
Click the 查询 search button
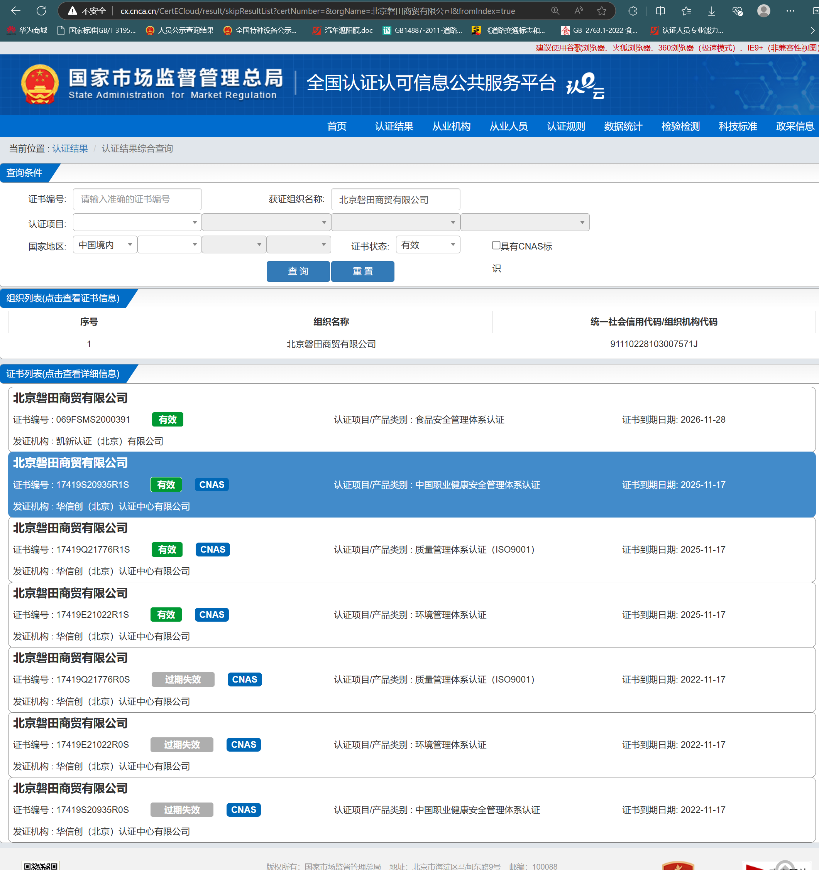(298, 271)
